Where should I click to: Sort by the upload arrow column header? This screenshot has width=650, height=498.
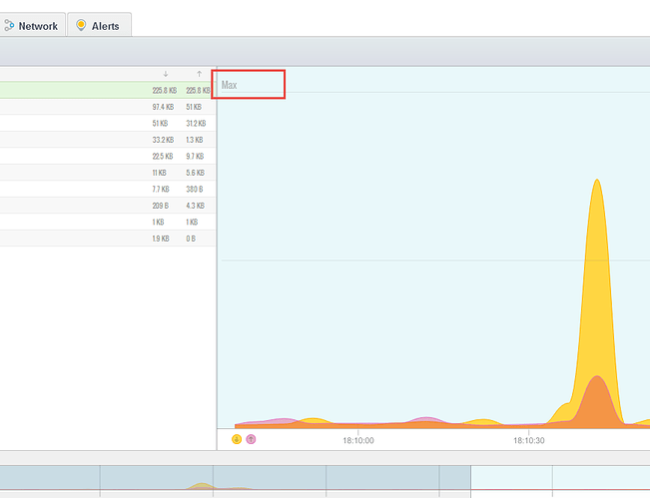pos(199,74)
